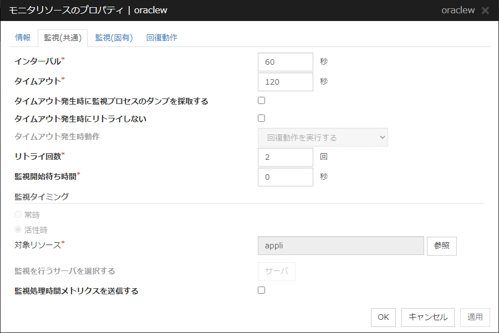Focus the タイムアウト seconds field
The width and height of the screenshot is (499, 333).
pyautogui.click(x=286, y=82)
